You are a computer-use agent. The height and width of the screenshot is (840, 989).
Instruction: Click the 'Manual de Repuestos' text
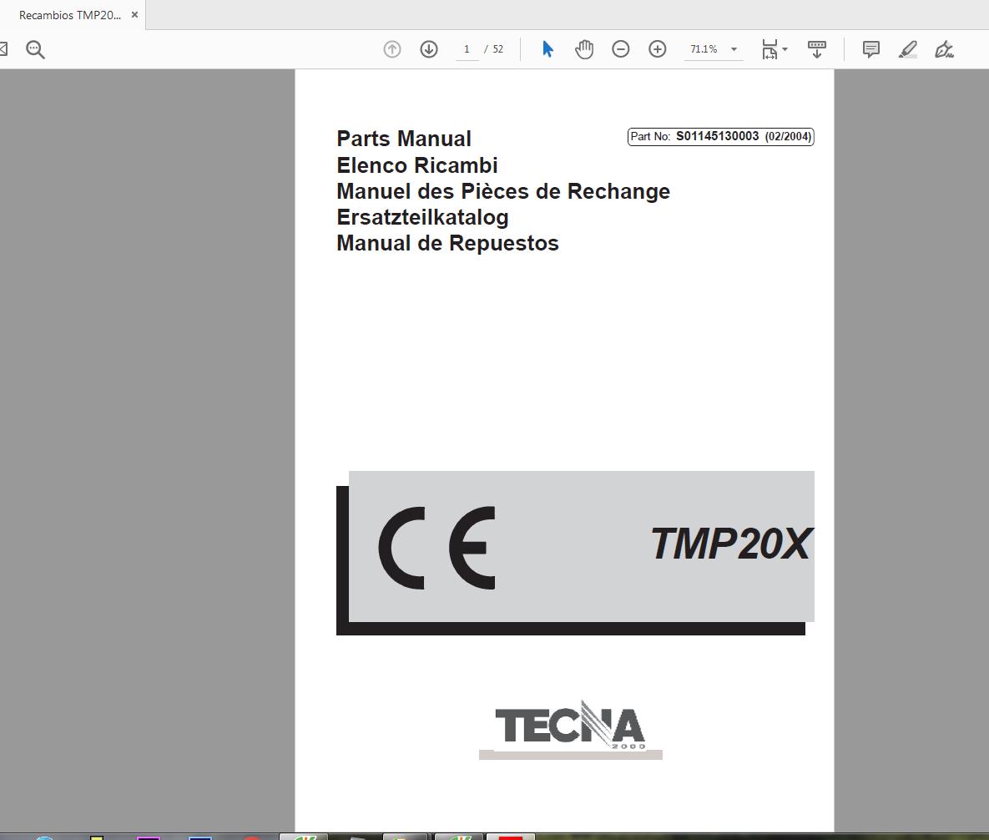pyautogui.click(x=448, y=243)
